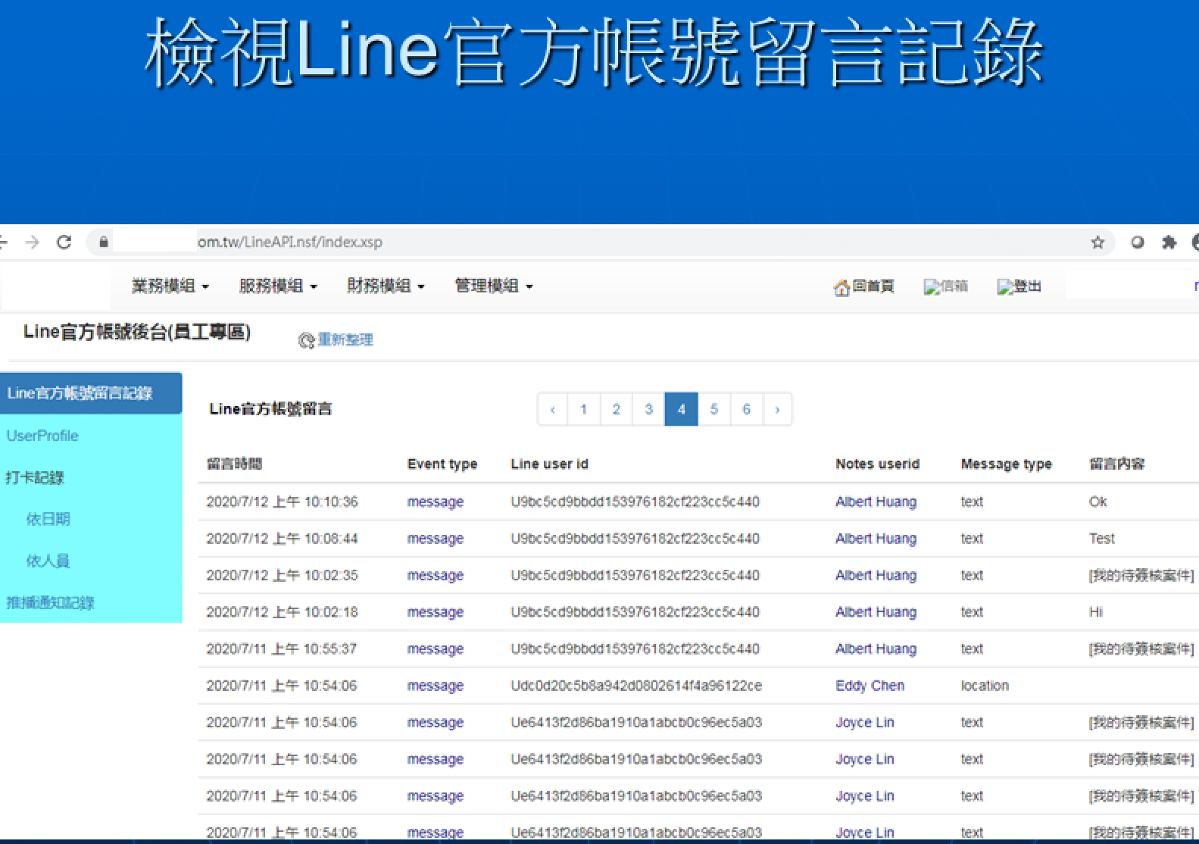Open message link in the 10:08:44 row
Viewport: 1199px width, 844px height.
coord(436,539)
